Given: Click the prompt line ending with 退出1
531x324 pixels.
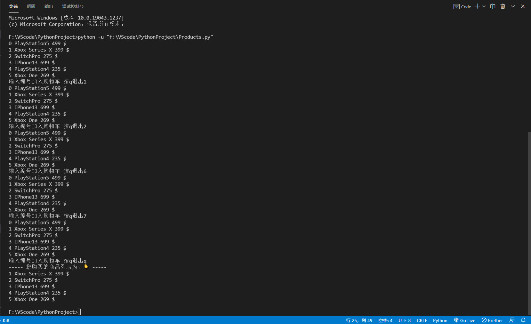Looking at the screenshot, I should click(x=47, y=82).
